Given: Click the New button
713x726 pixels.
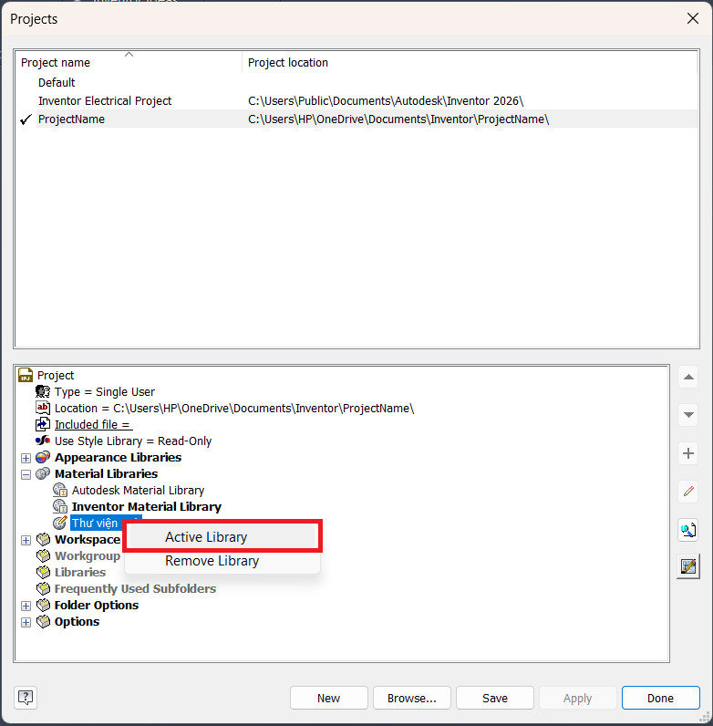Looking at the screenshot, I should pos(329,698).
